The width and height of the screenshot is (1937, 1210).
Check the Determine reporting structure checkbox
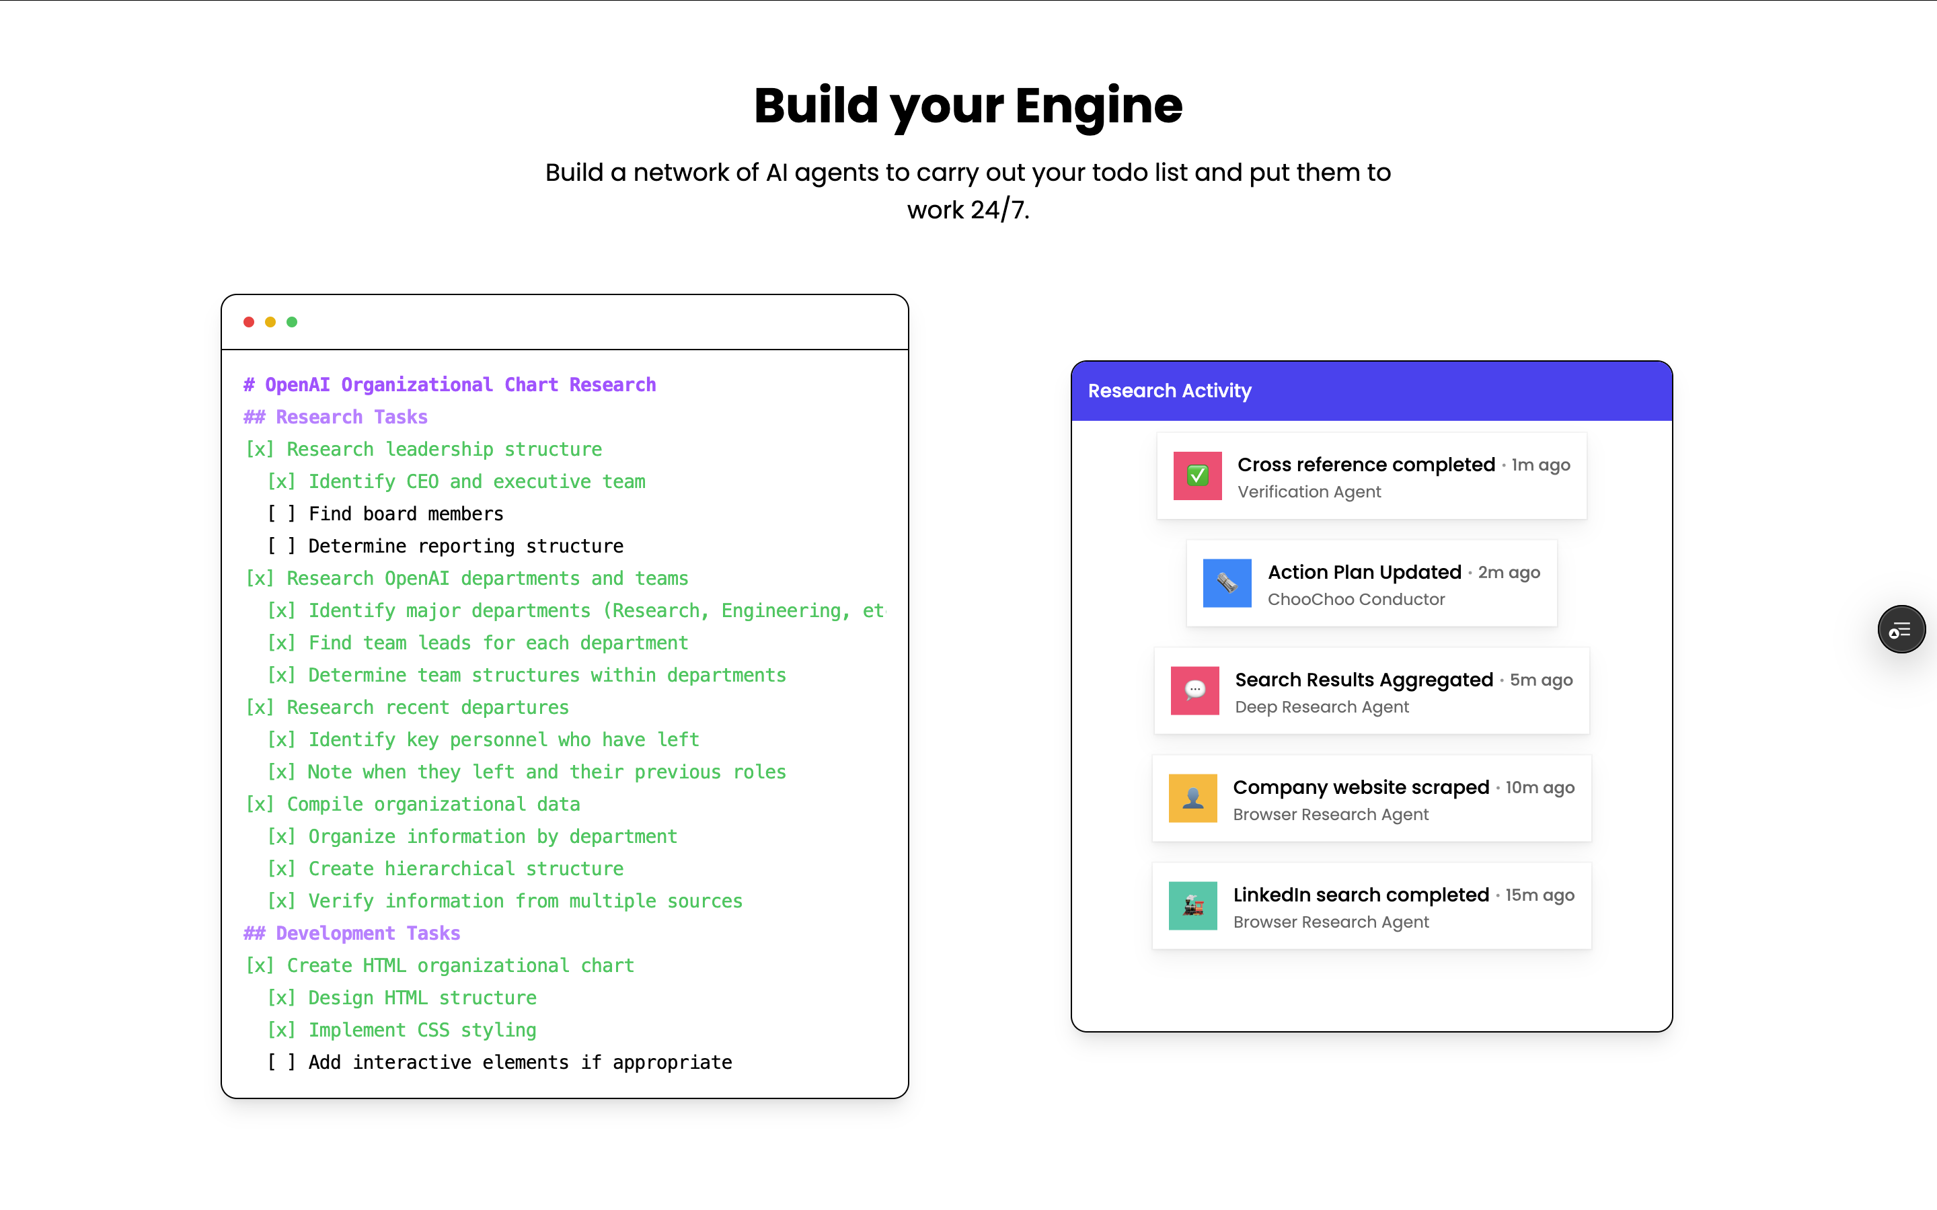click(282, 547)
